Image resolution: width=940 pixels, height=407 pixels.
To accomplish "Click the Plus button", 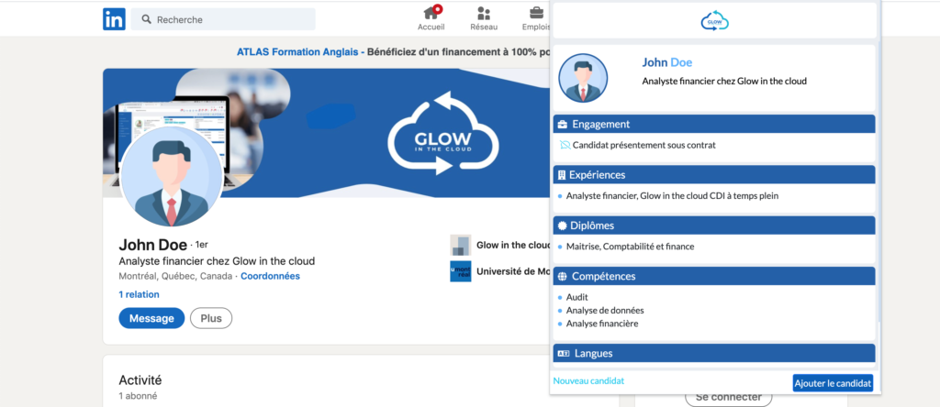I will (211, 318).
